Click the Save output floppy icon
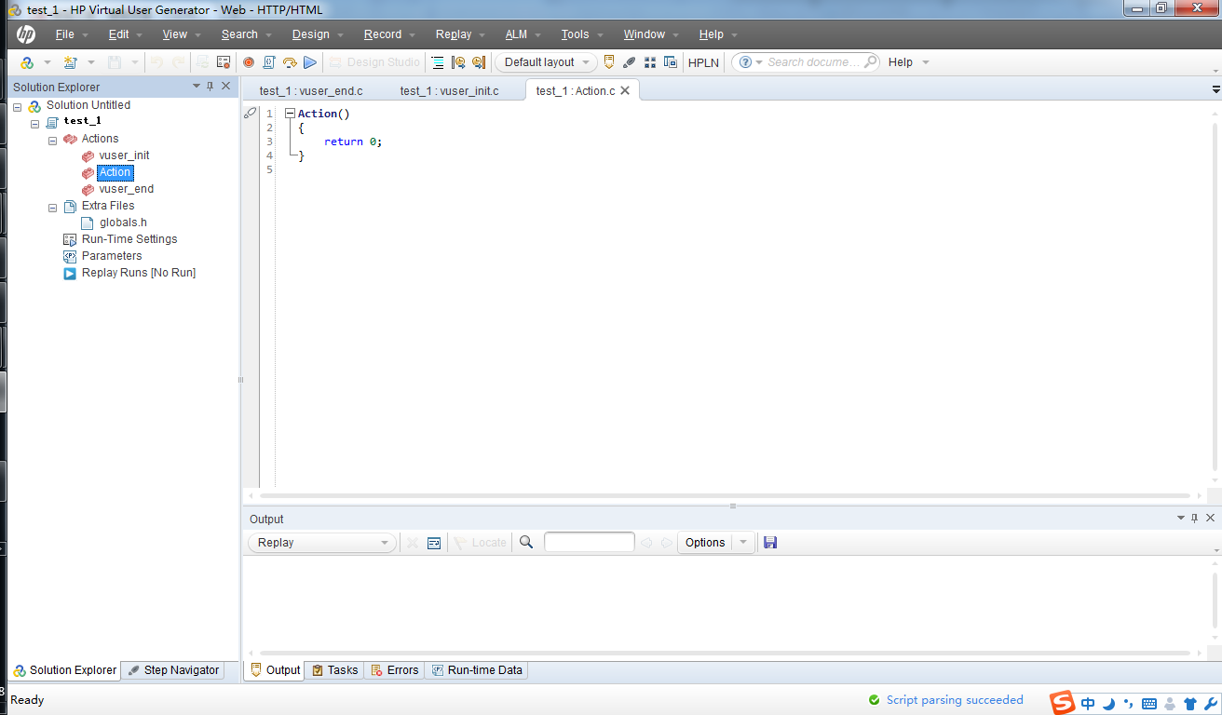The width and height of the screenshot is (1222, 715). click(x=770, y=542)
